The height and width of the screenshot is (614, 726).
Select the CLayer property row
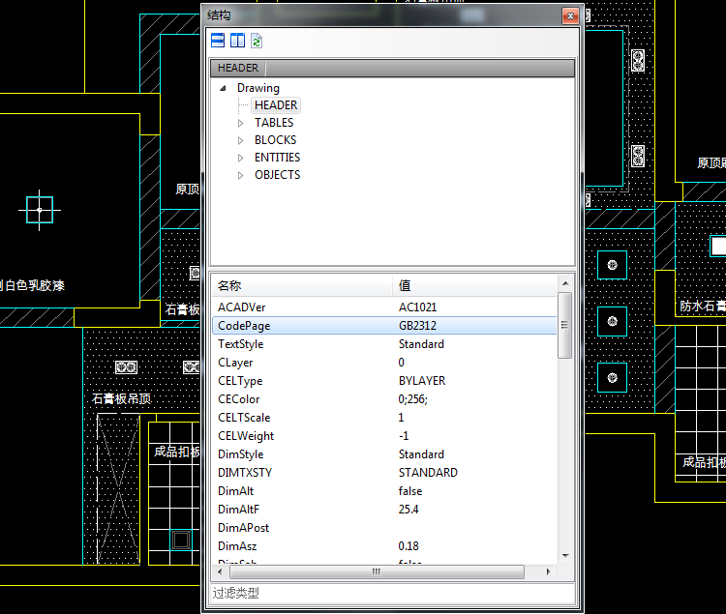pos(384,363)
